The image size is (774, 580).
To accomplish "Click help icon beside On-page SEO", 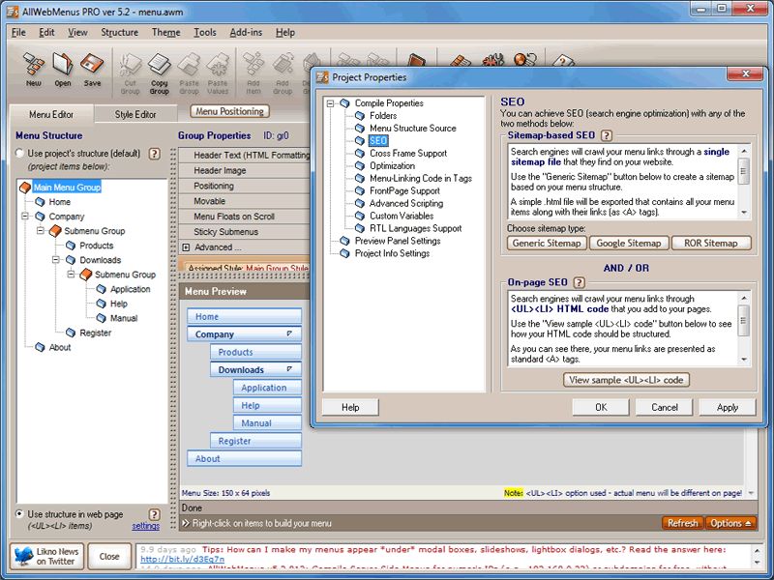I will click(x=579, y=282).
